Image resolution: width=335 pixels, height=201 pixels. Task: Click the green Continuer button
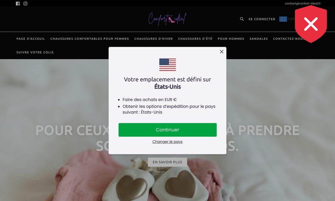[x=167, y=130]
